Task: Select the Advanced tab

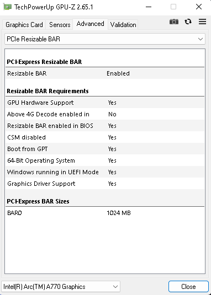Action: tap(90, 24)
